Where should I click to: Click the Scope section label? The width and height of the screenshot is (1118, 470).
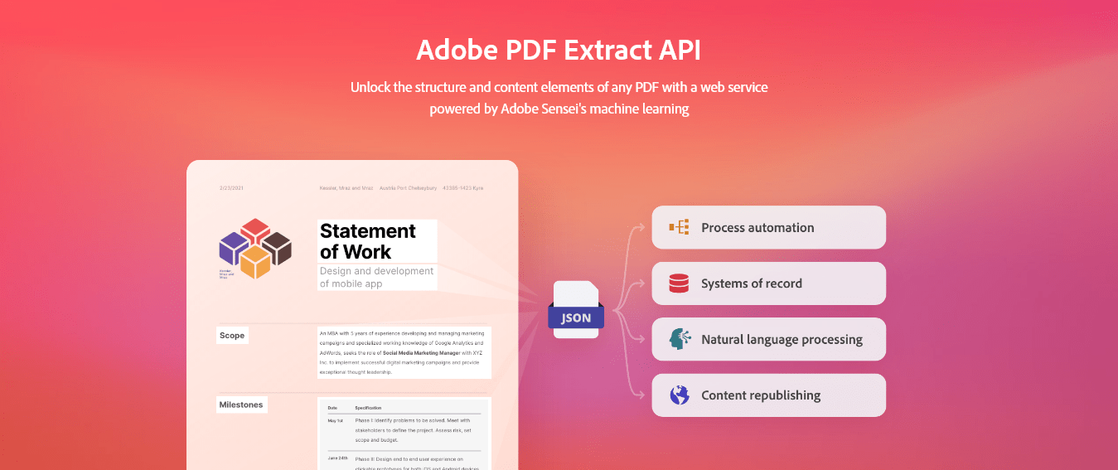pyautogui.click(x=232, y=336)
